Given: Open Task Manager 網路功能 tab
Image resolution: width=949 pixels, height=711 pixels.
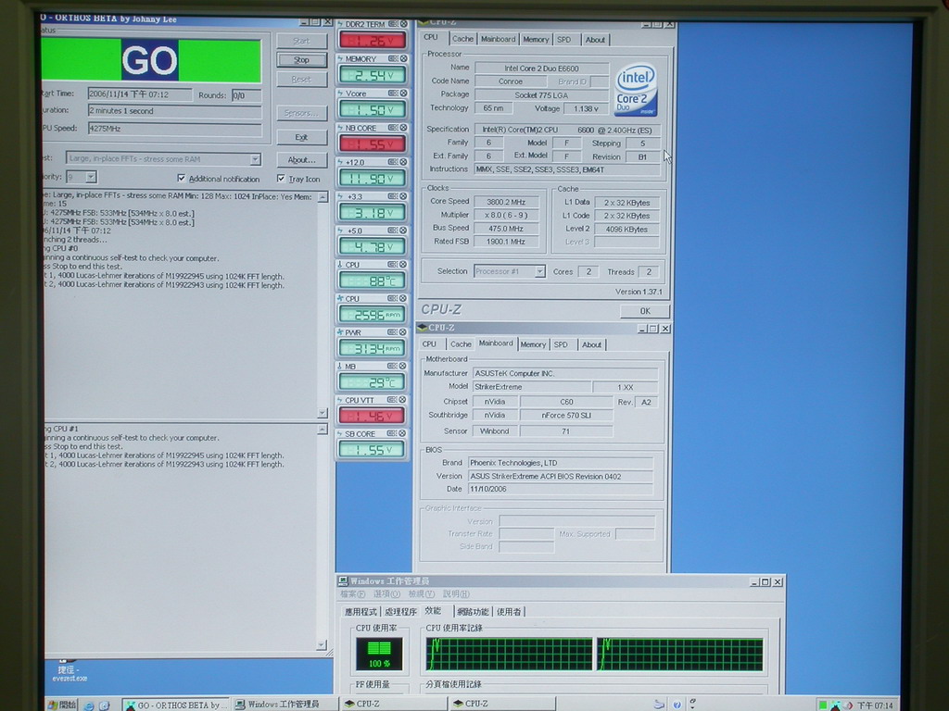Looking at the screenshot, I should [x=473, y=612].
